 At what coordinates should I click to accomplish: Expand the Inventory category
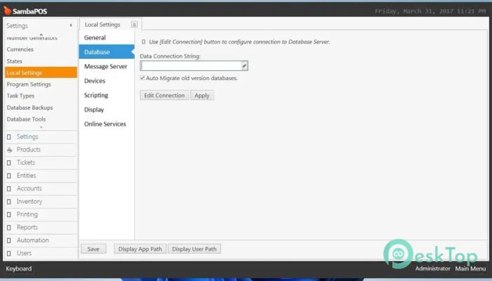click(41, 202)
